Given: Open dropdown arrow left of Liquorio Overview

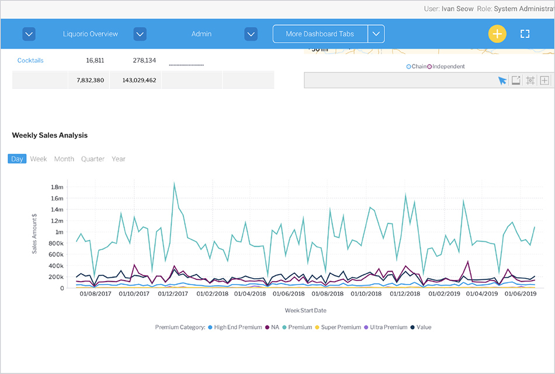Looking at the screenshot, I should click(x=29, y=34).
